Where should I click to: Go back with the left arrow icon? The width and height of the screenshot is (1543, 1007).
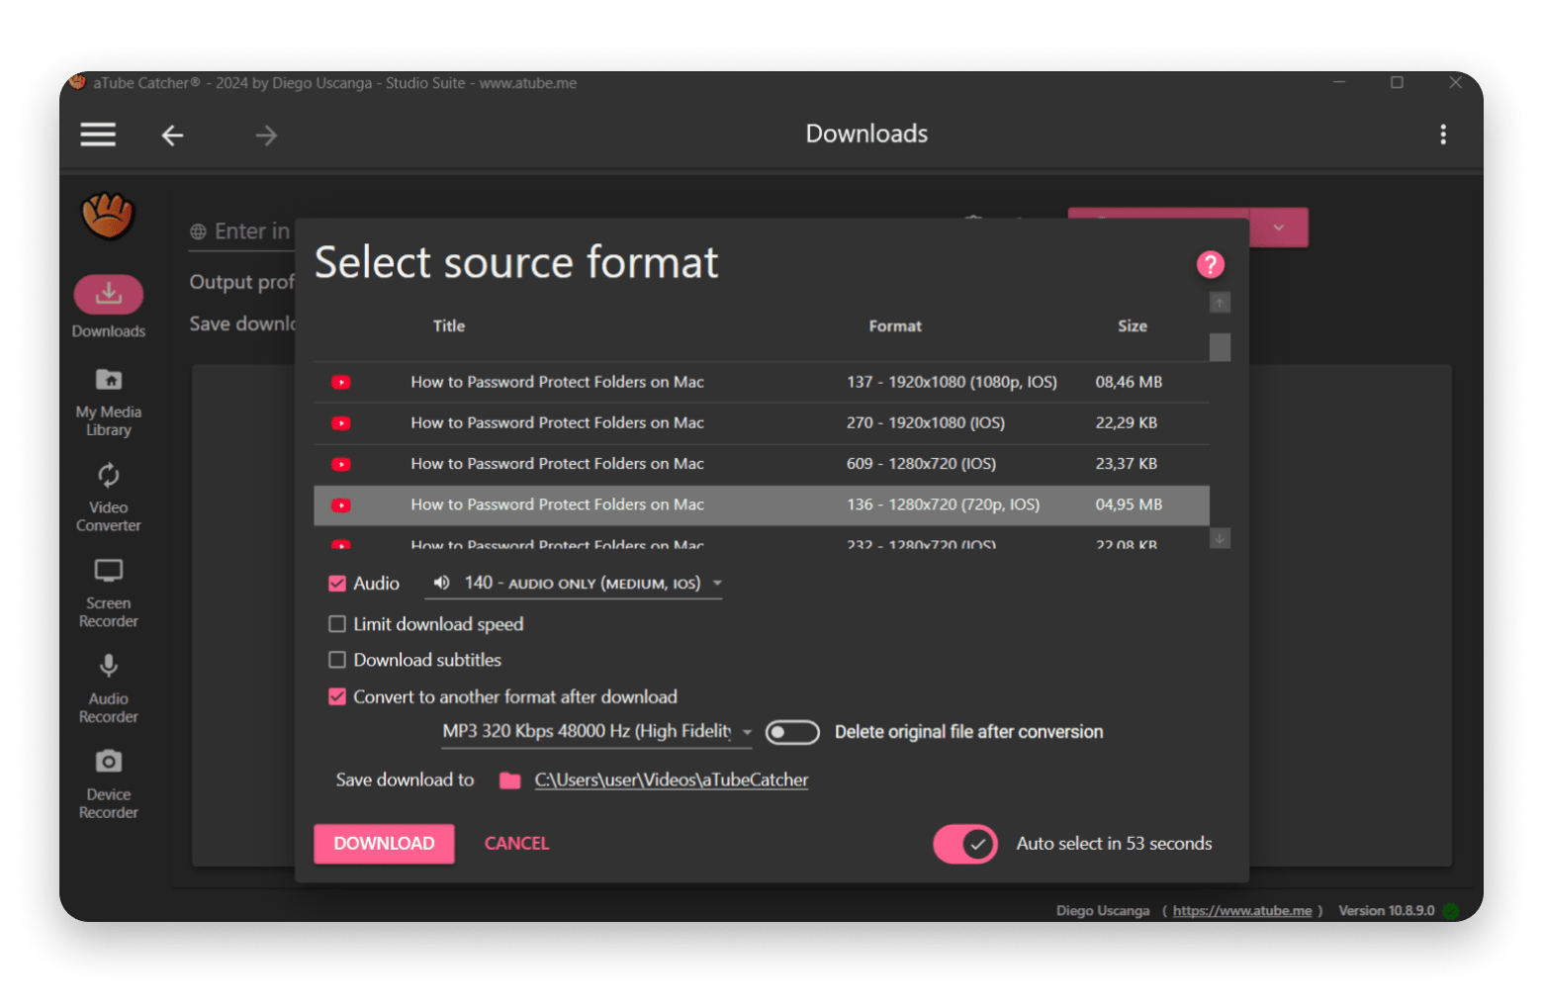point(172,136)
